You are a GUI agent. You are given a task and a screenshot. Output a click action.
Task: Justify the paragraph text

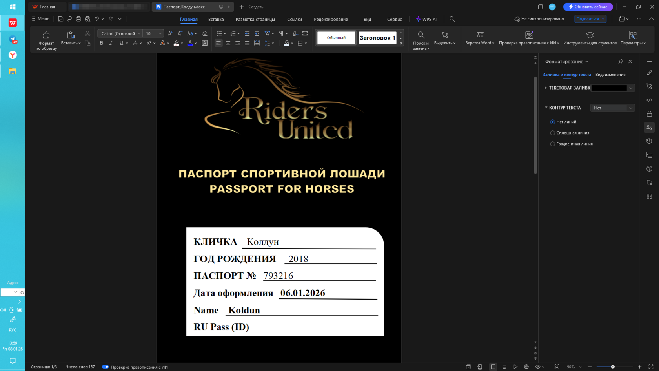coord(247,43)
